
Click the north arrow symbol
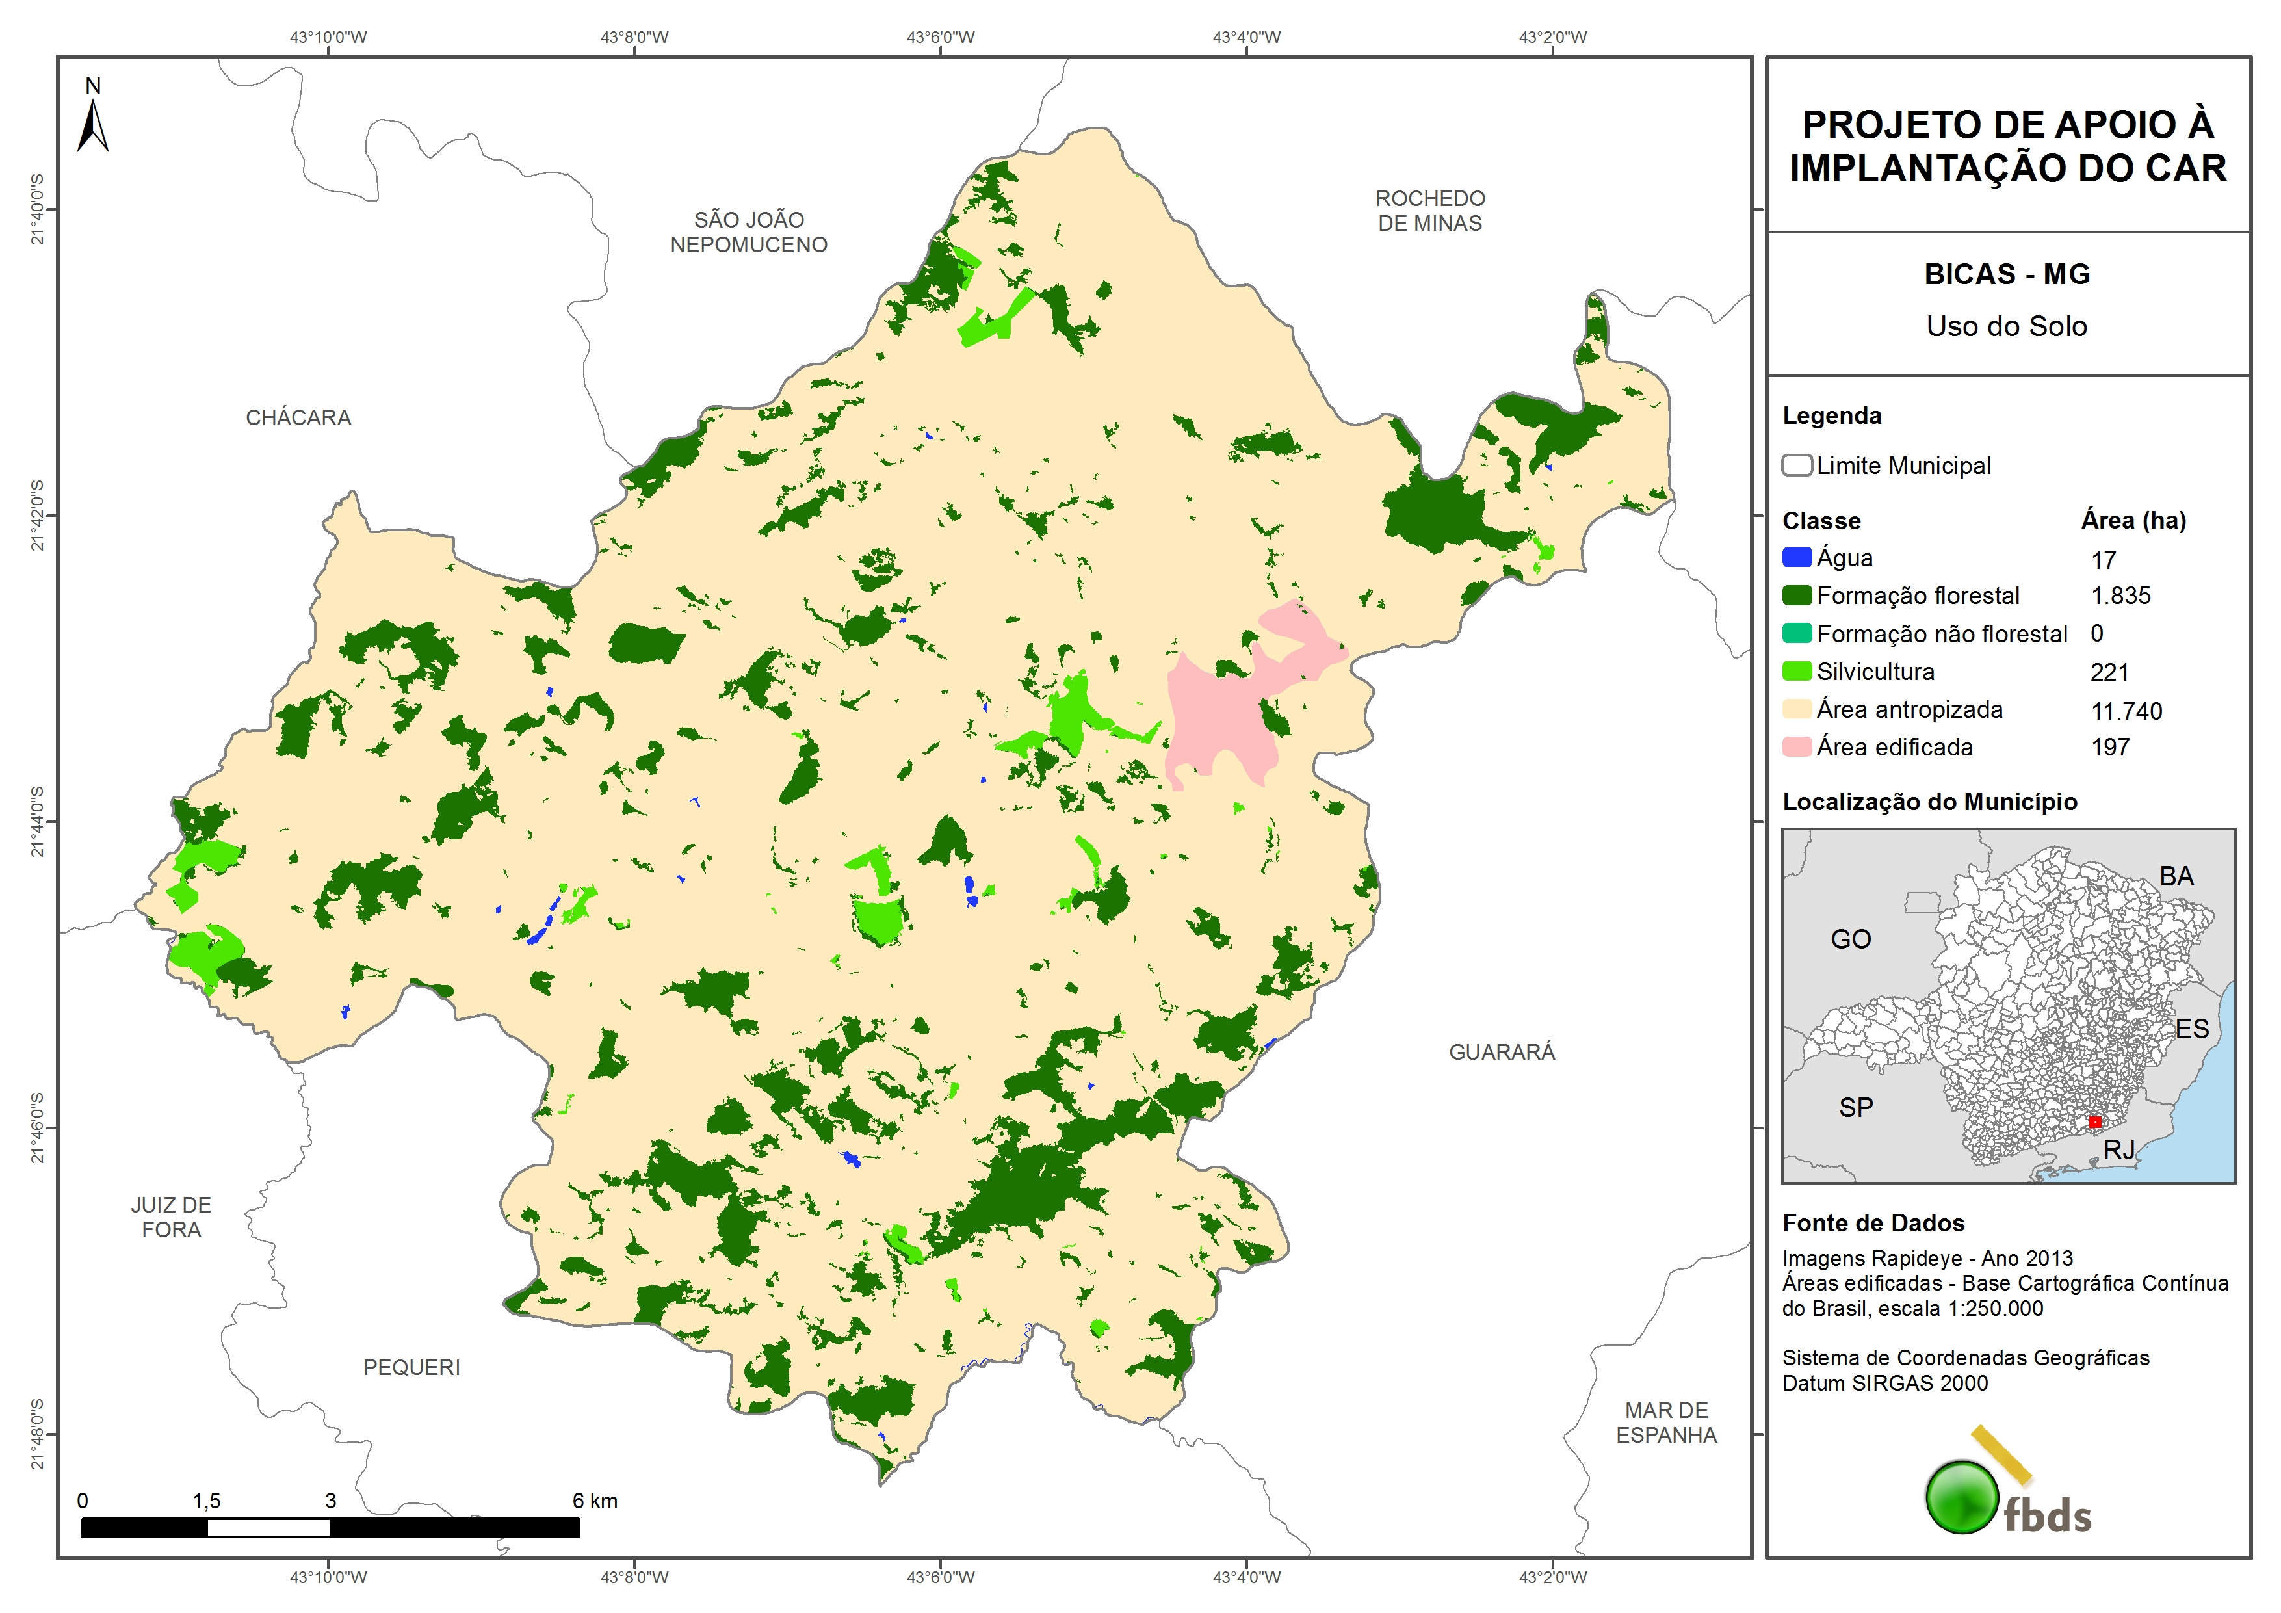(92, 126)
